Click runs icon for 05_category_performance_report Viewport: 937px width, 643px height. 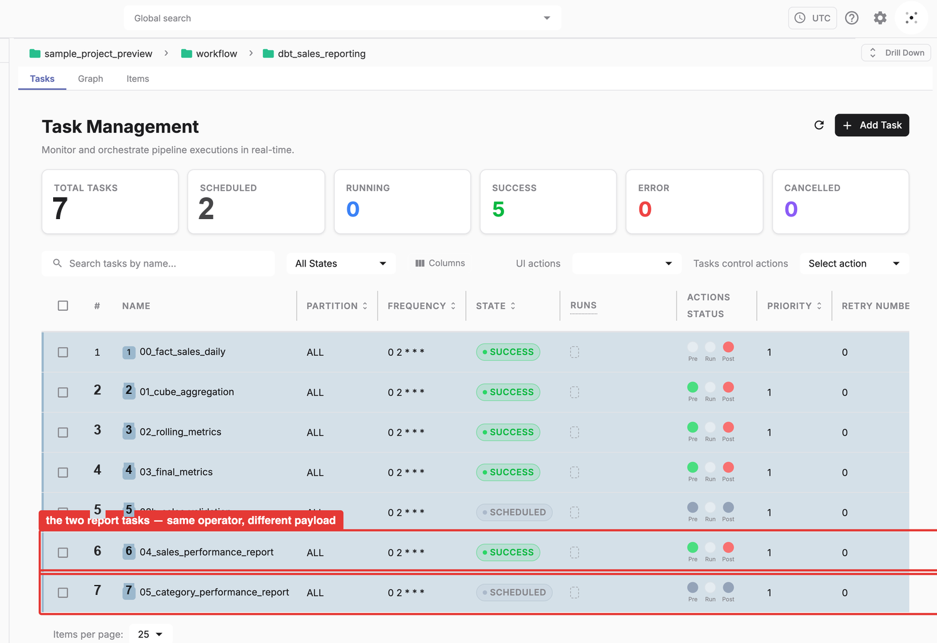coord(575,592)
